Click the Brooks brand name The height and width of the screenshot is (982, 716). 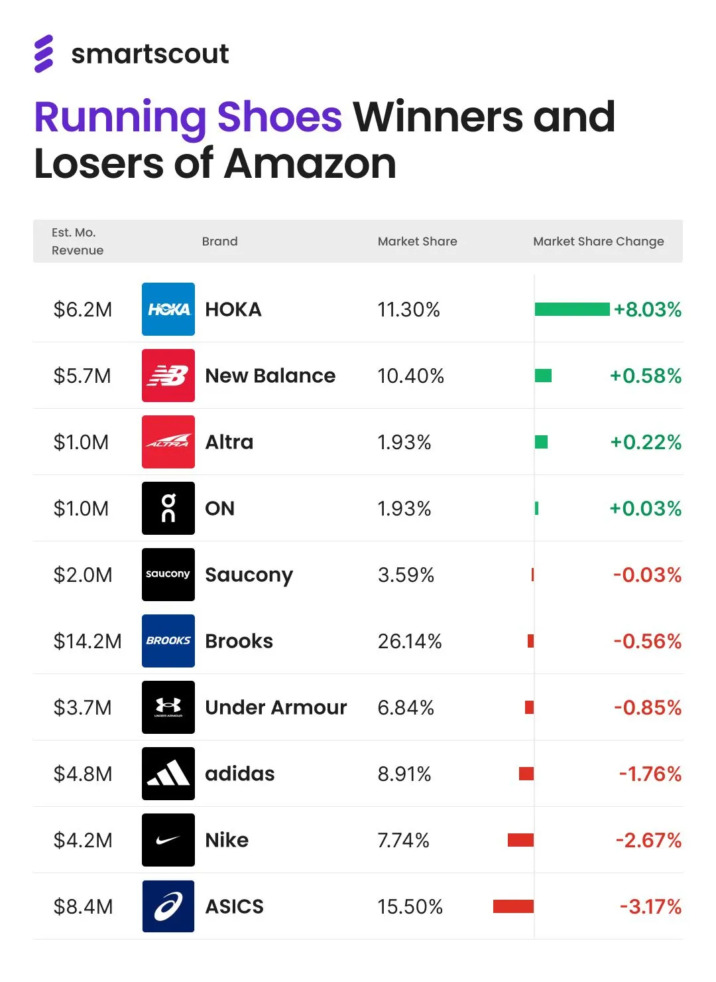pyautogui.click(x=239, y=641)
